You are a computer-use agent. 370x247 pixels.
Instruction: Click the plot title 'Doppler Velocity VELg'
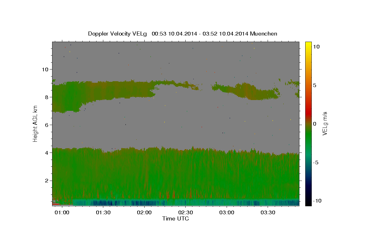tap(117, 34)
